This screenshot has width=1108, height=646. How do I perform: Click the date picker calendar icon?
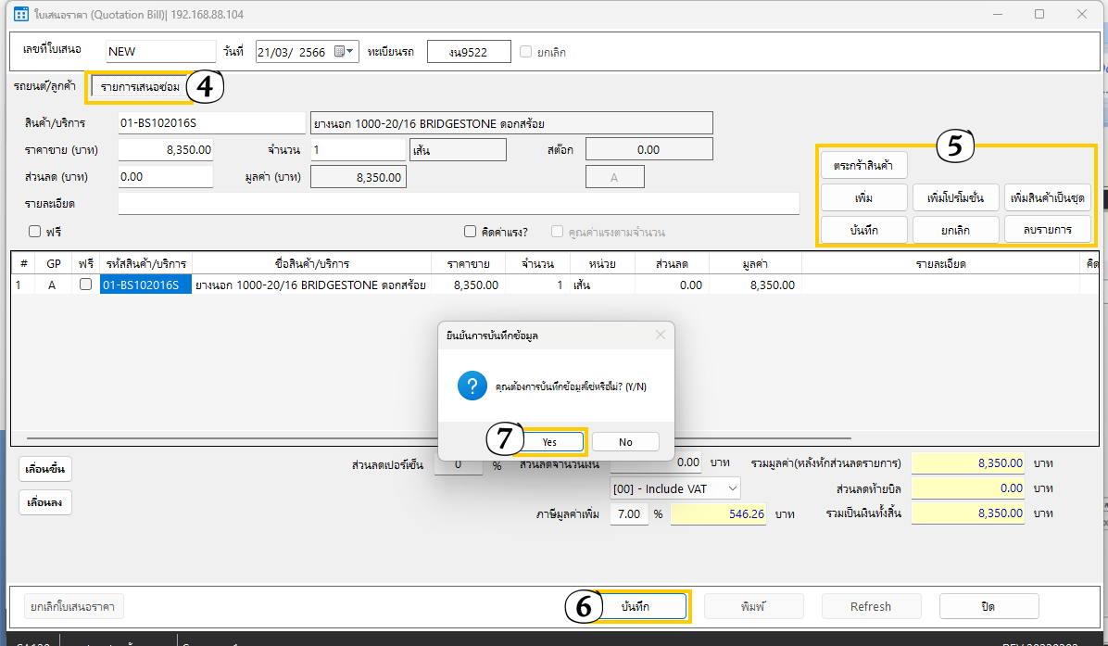click(x=339, y=52)
